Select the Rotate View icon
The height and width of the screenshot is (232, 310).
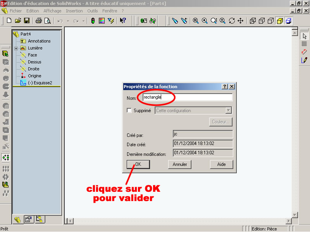232,20
